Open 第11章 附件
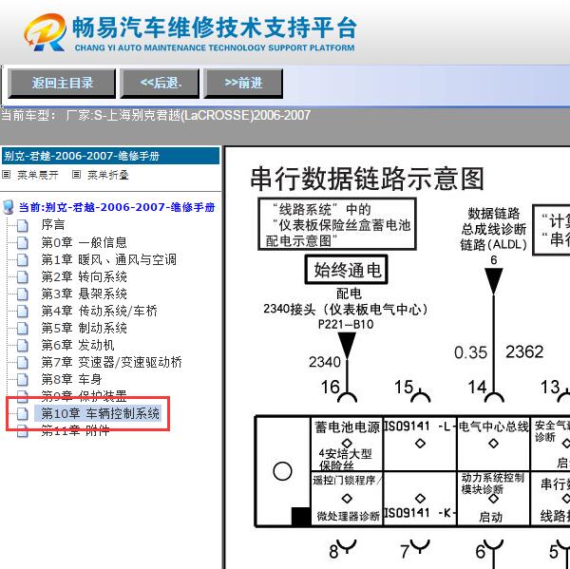The width and height of the screenshot is (570, 569). [x=75, y=431]
